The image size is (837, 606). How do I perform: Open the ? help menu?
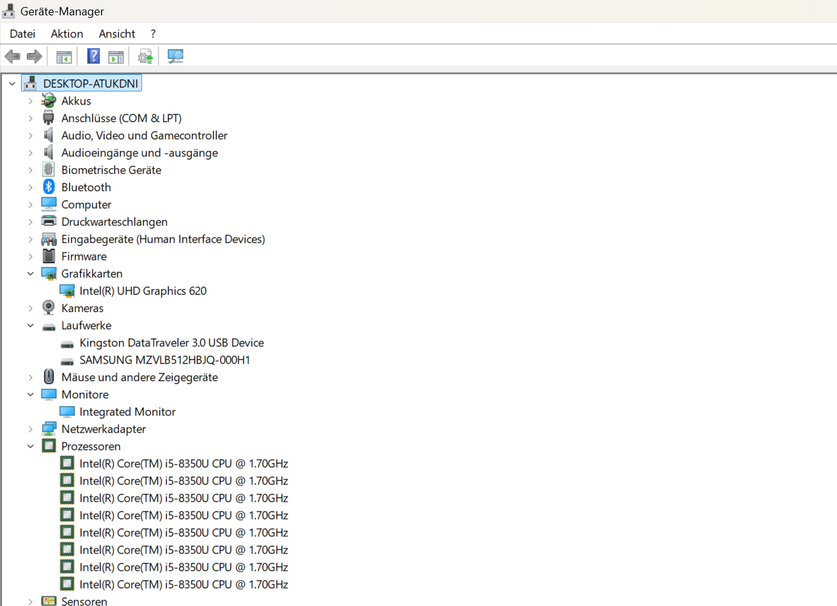coord(153,34)
